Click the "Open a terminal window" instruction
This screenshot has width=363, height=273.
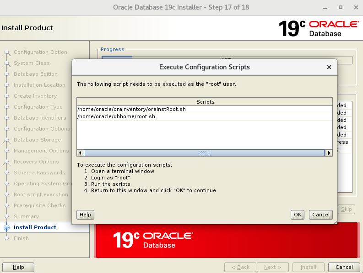coord(123,171)
